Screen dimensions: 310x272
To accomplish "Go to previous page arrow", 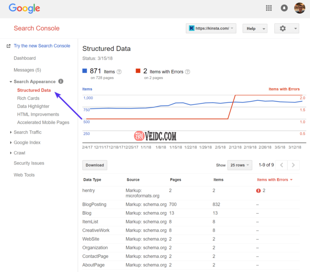I will click(x=282, y=165).
